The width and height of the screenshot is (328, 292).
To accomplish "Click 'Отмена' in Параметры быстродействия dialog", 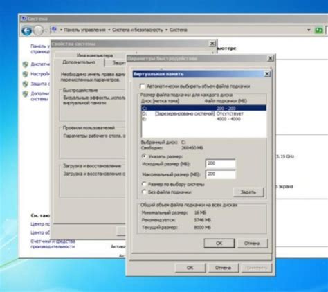I will (224, 268).
